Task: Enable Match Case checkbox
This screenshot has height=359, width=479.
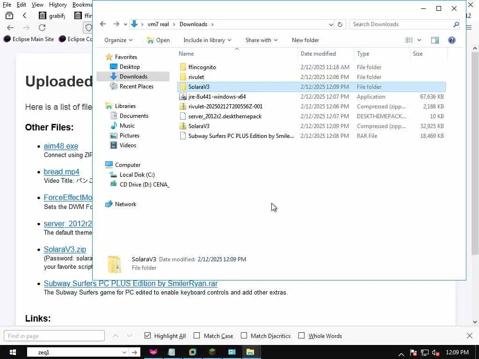Action: (197, 336)
